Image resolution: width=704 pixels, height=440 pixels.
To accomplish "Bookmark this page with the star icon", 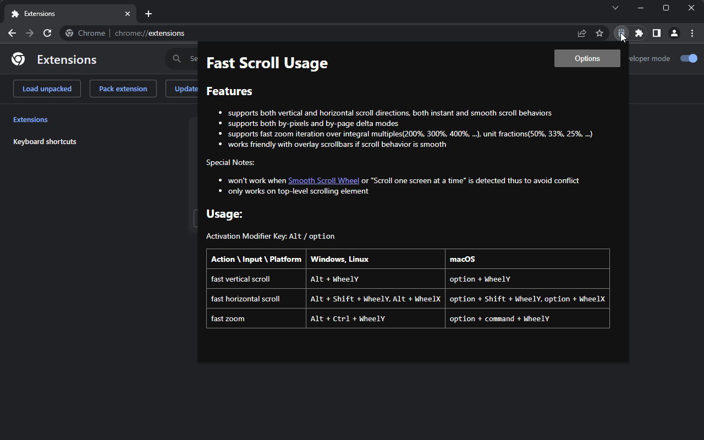I will (x=599, y=33).
